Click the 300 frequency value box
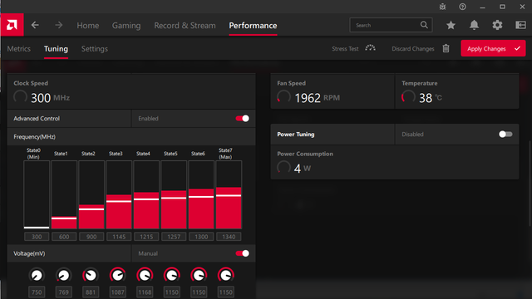This screenshot has height=299, width=532. point(37,237)
